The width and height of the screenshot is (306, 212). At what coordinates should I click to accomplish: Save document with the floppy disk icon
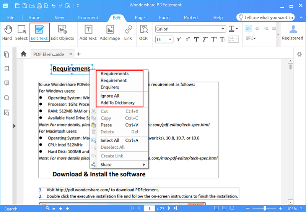click(x=25, y=6)
